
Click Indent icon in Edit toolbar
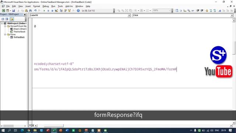(x=198, y=11)
